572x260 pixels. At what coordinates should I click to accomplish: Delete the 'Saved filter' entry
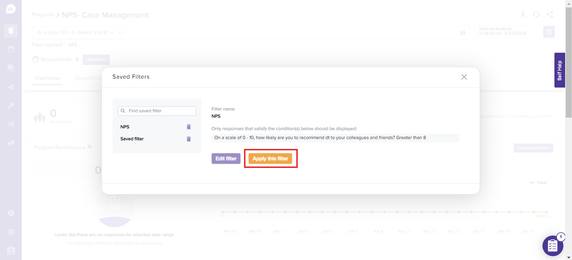[x=189, y=139]
